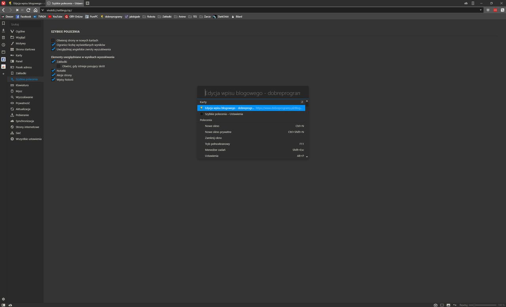Toggle images loading icon in status bar

448,305
